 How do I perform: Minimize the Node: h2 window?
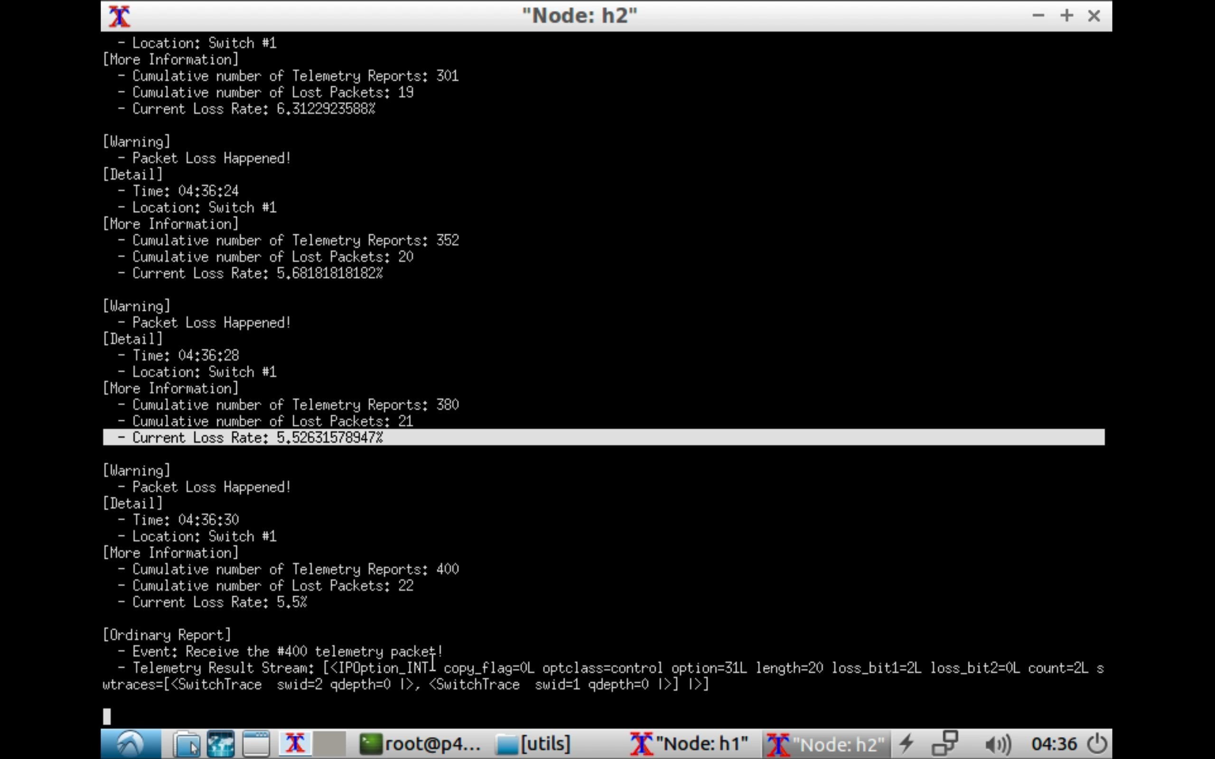[x=1038, y=16]
